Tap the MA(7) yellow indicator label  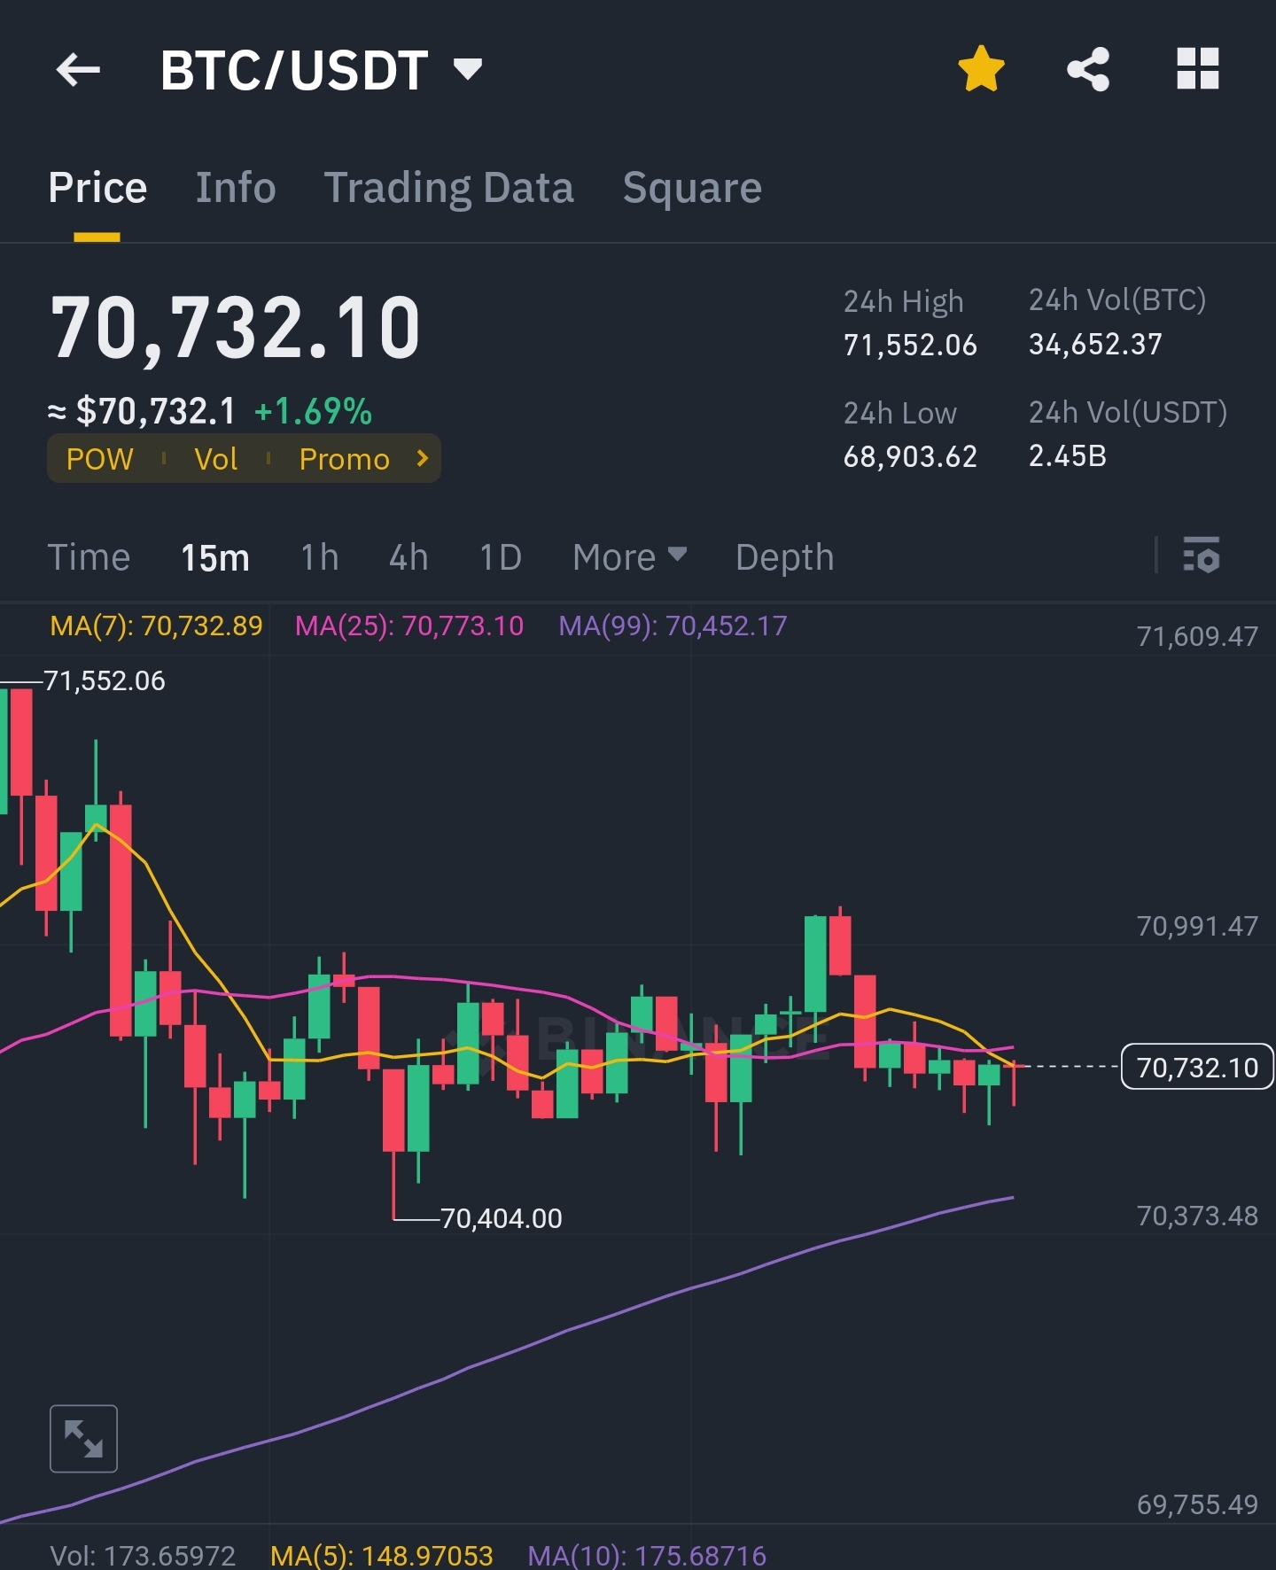(156, 626)
